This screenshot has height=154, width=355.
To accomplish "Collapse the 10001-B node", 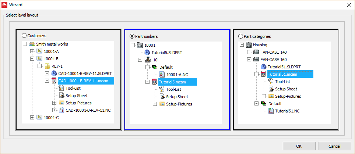I will tap(32, 59).
